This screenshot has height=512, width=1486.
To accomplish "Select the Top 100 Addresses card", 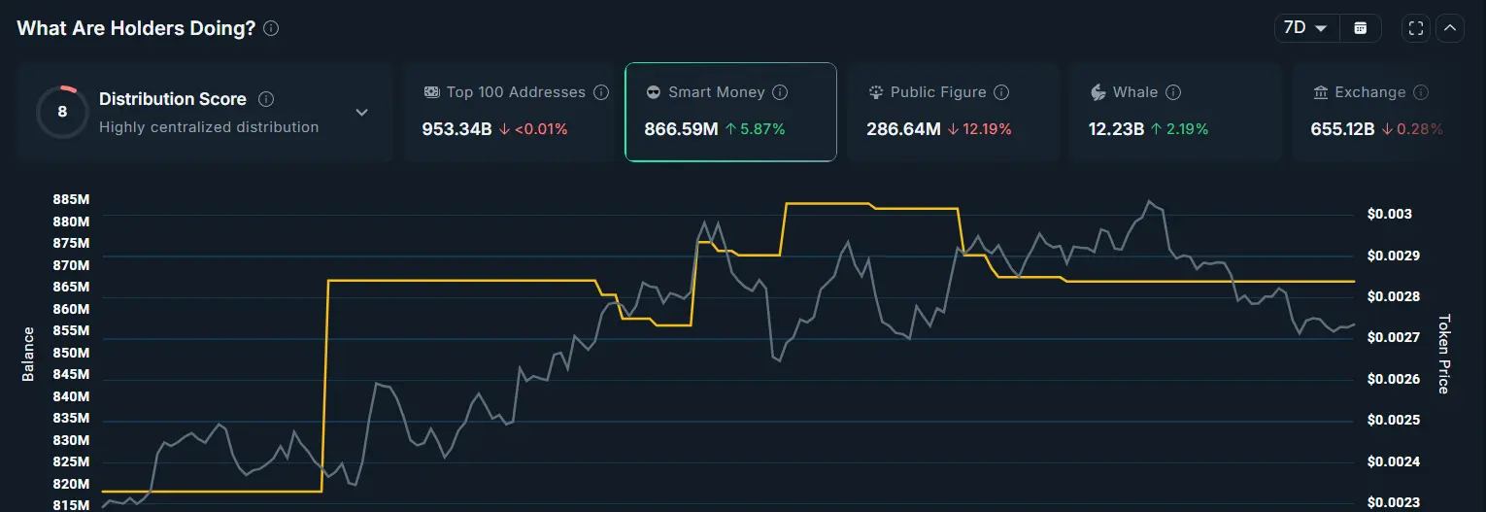I will (x=509, y=112).
